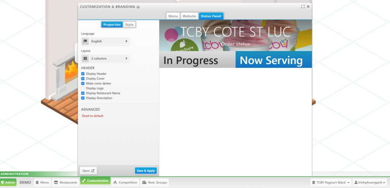Toggle Make cover darker option
This screenshot has height=188, width=390.
tap(83, 83)
